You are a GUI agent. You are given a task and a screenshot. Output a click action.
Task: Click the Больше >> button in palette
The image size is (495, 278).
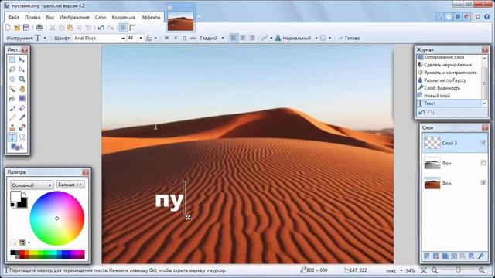(70, 185)
